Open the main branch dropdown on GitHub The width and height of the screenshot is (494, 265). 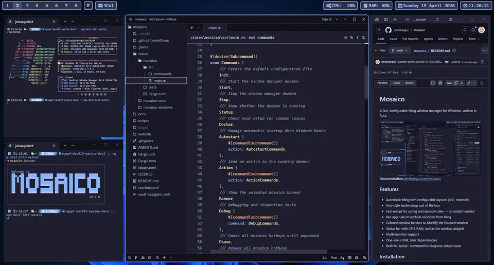pos(399,50)
